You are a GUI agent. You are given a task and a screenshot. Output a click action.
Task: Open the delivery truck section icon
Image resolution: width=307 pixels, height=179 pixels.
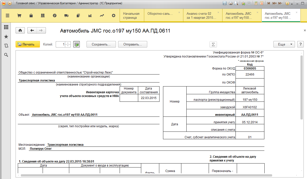66,15
